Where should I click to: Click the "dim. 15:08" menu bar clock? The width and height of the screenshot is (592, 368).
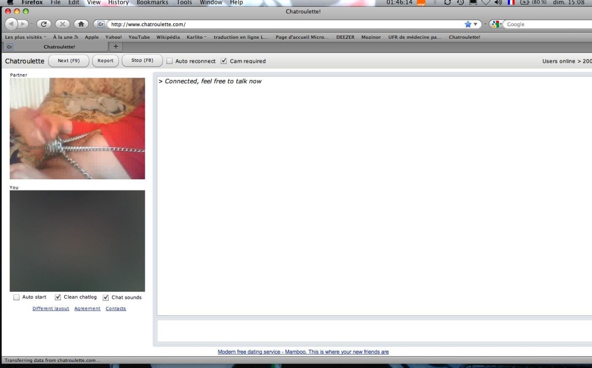[569, 2]
